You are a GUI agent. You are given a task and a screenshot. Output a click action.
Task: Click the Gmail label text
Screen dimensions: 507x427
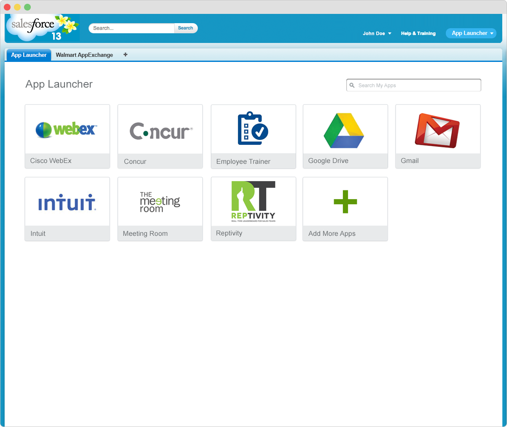tap(410, 161)
